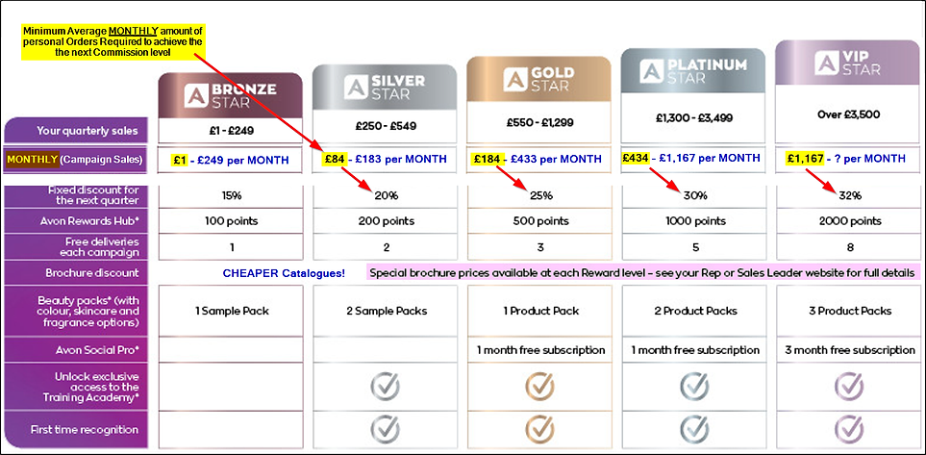Viewport: 926px width, 455px height.
Task: Click the CHEAPER Catalogues! text
Action: pyautogui.click(x=284, y=273)
